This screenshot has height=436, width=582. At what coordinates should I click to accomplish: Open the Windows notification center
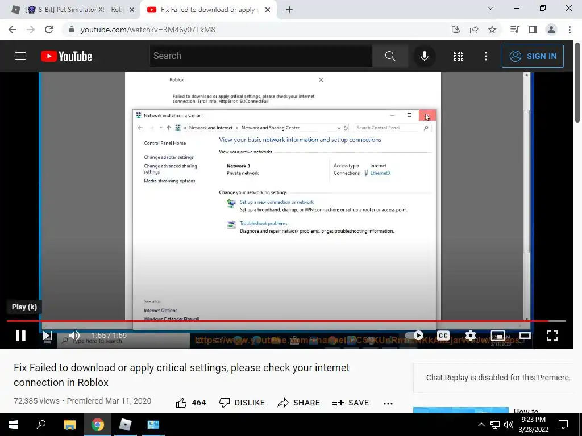[x=563, y=425]
